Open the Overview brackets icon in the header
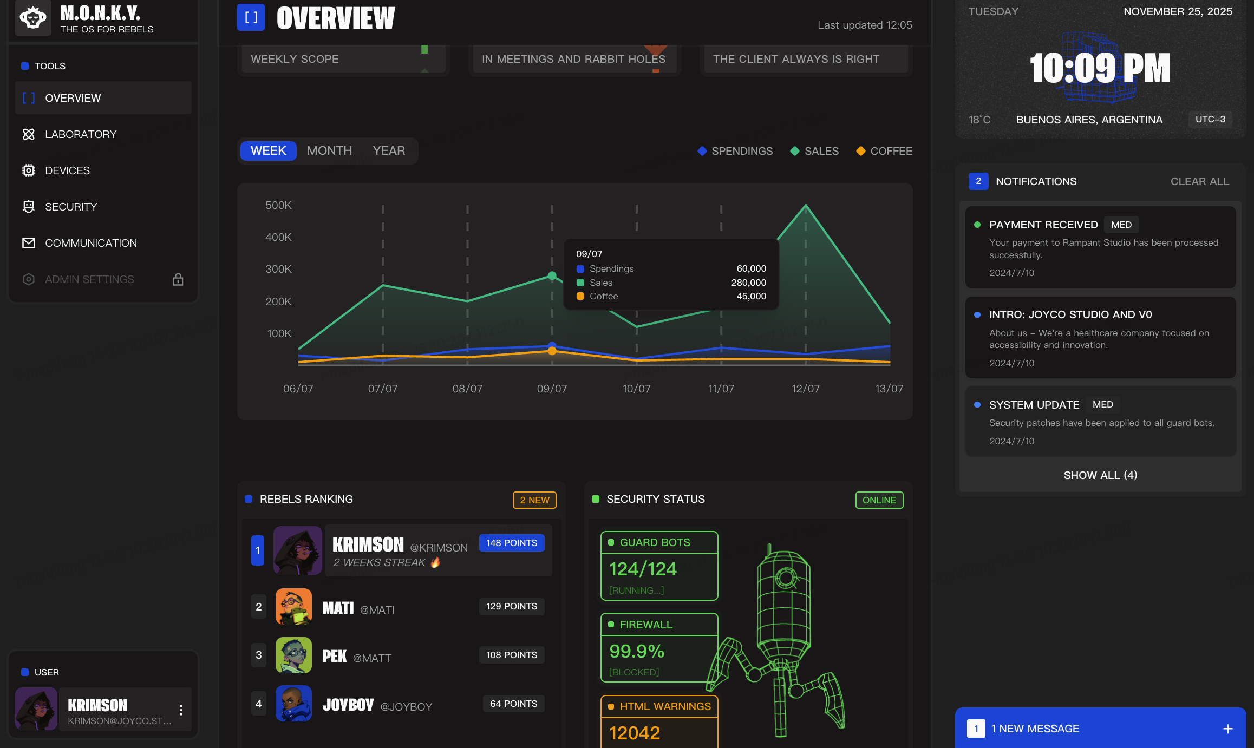 250,17
